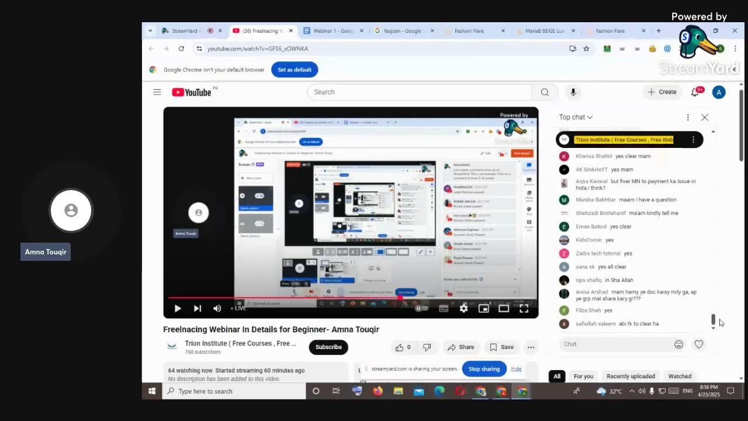Switch to the StreamYard tab
This screenshot has width=748, height=421.
click(191, 30)
